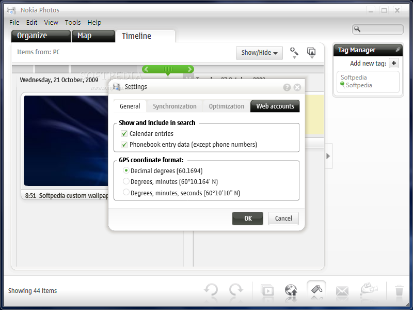Close the Settings dialog with X icon
The width and height of the screenshot is (413, 310).
tap(297, 87)
